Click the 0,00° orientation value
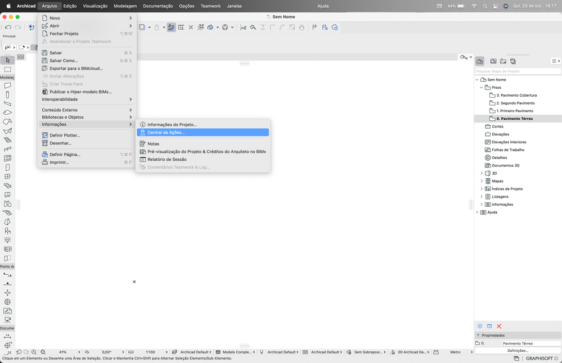The width and height of the screenshot is (562, 363). pos(106,352)
